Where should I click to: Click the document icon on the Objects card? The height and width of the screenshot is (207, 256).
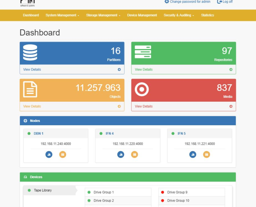click(x=30, y=89)
